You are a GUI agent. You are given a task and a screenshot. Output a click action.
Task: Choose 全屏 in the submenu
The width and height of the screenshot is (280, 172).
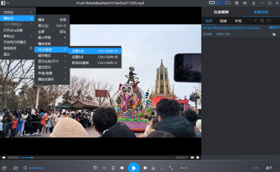tap(52, 32)
